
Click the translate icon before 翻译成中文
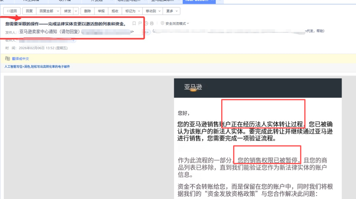click(8, 59)
